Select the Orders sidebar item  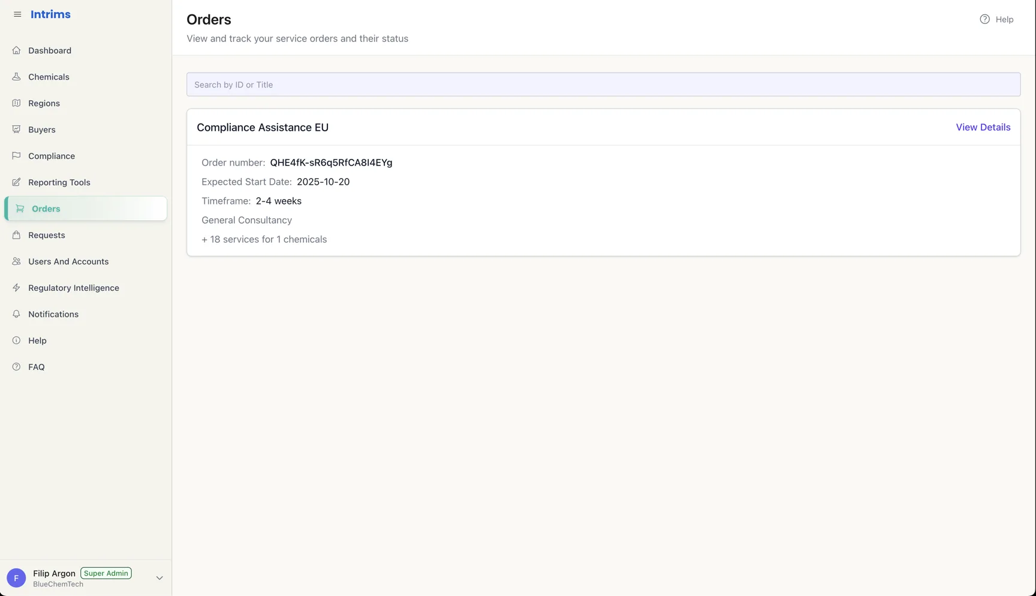(86, 209)
